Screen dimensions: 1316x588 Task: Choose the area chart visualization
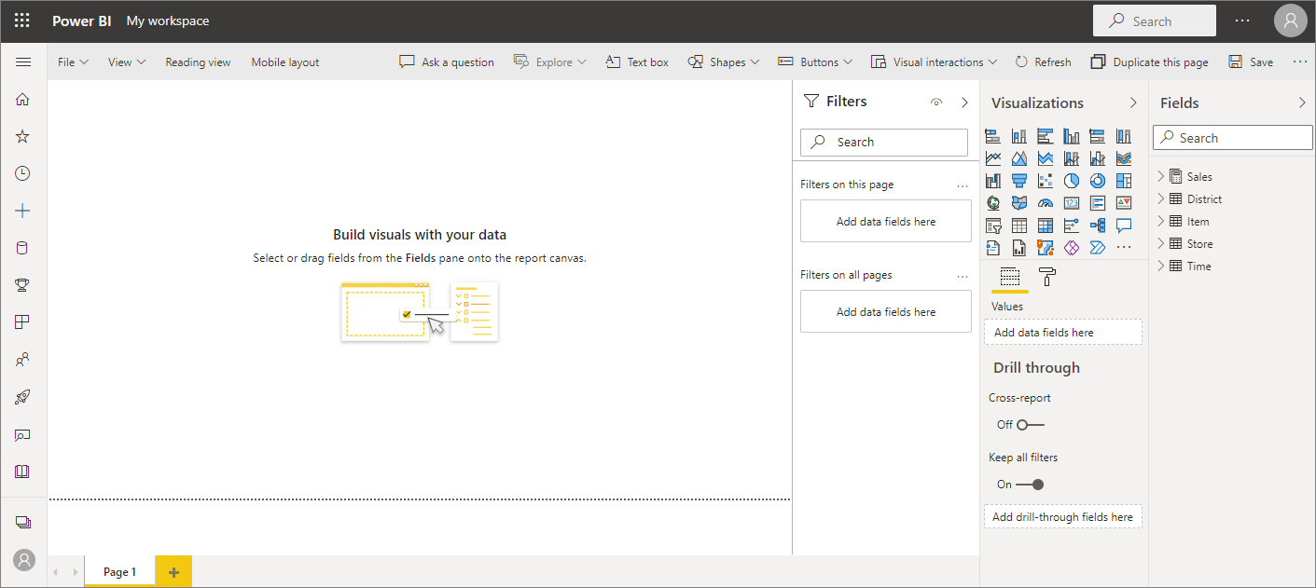coord(1019,158)
